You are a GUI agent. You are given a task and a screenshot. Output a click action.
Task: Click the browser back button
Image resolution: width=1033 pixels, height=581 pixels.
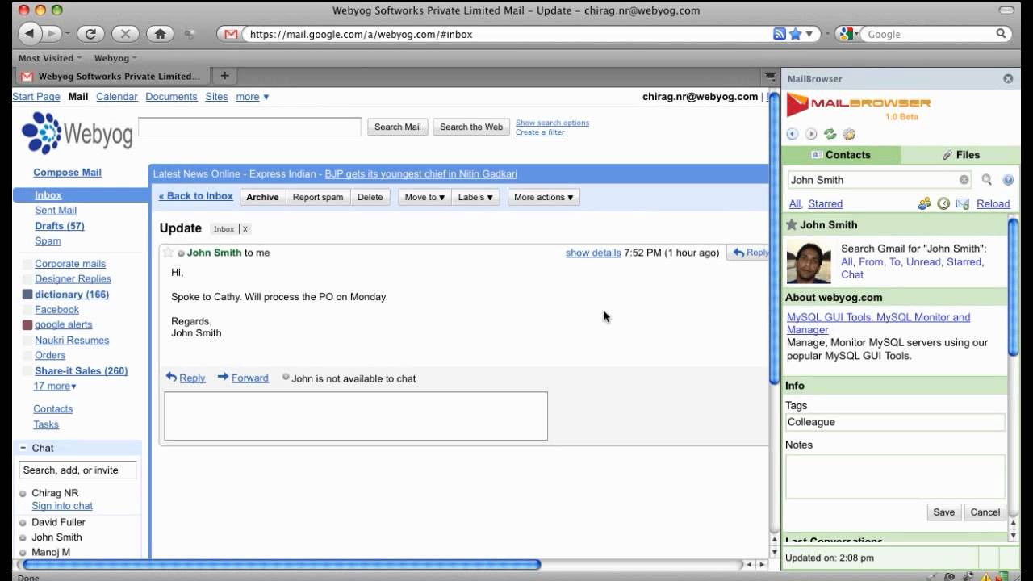click(x=29, y=34)
